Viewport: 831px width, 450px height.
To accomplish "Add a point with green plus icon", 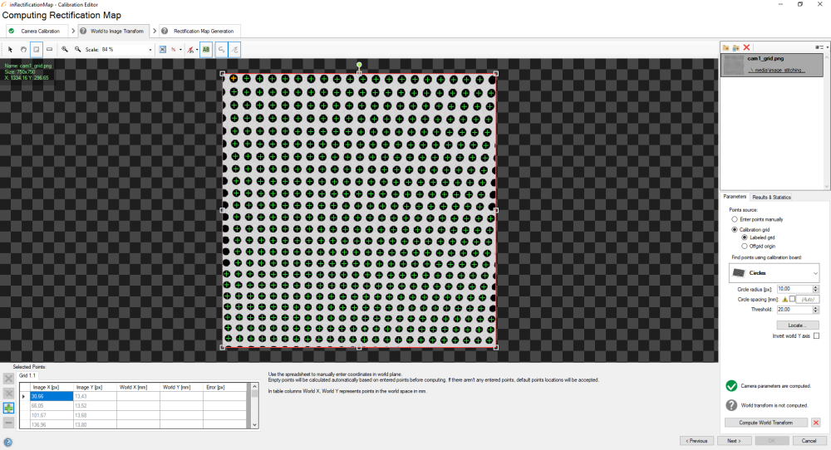I will [x=8, y=408].
